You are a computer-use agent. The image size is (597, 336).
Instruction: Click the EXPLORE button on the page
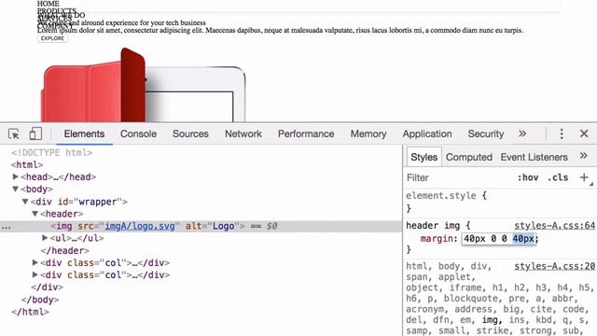(x=52, y=38)
